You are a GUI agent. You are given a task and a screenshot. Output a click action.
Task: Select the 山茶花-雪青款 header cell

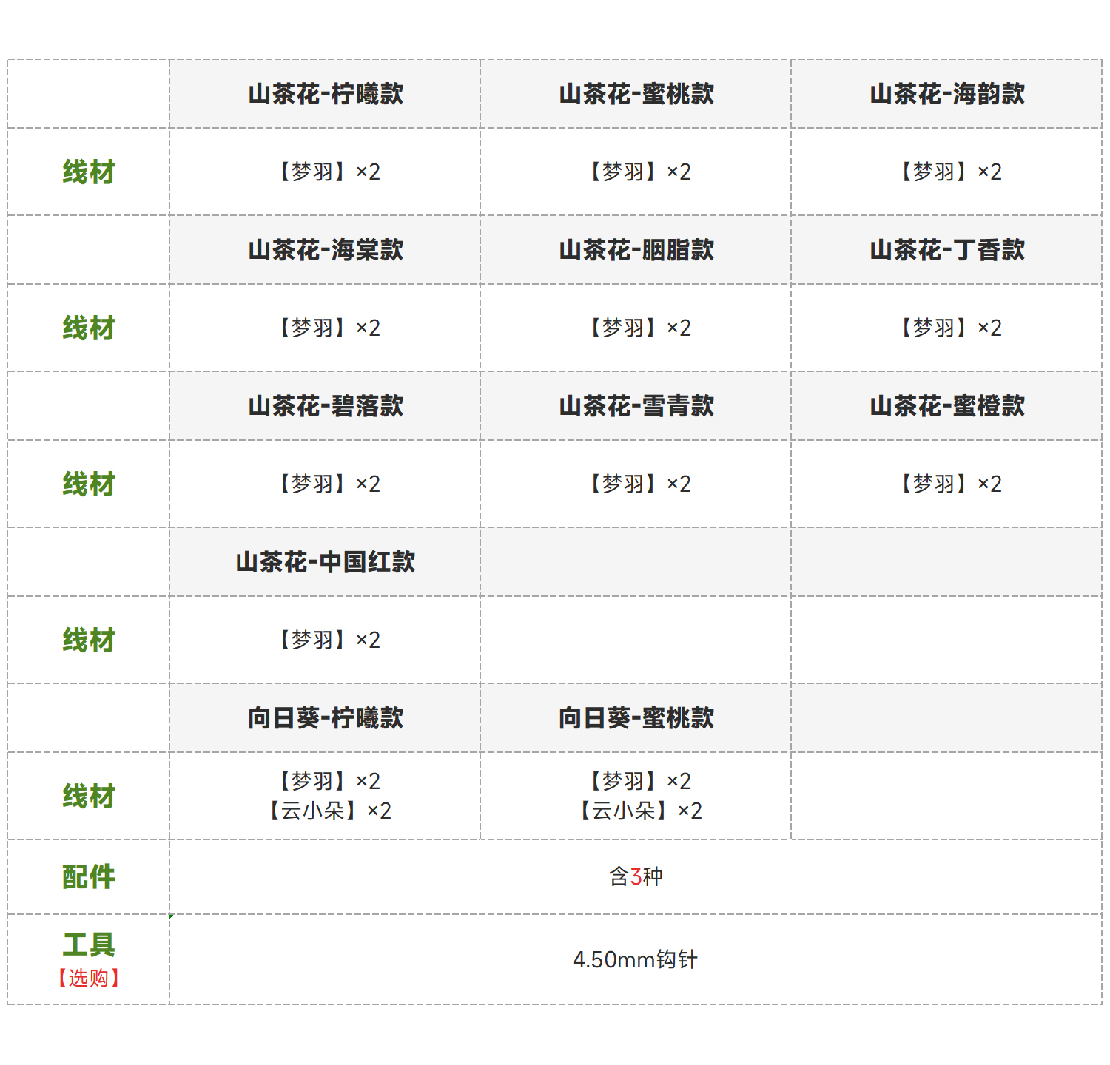pyautogui.click(x=636, y=407)
